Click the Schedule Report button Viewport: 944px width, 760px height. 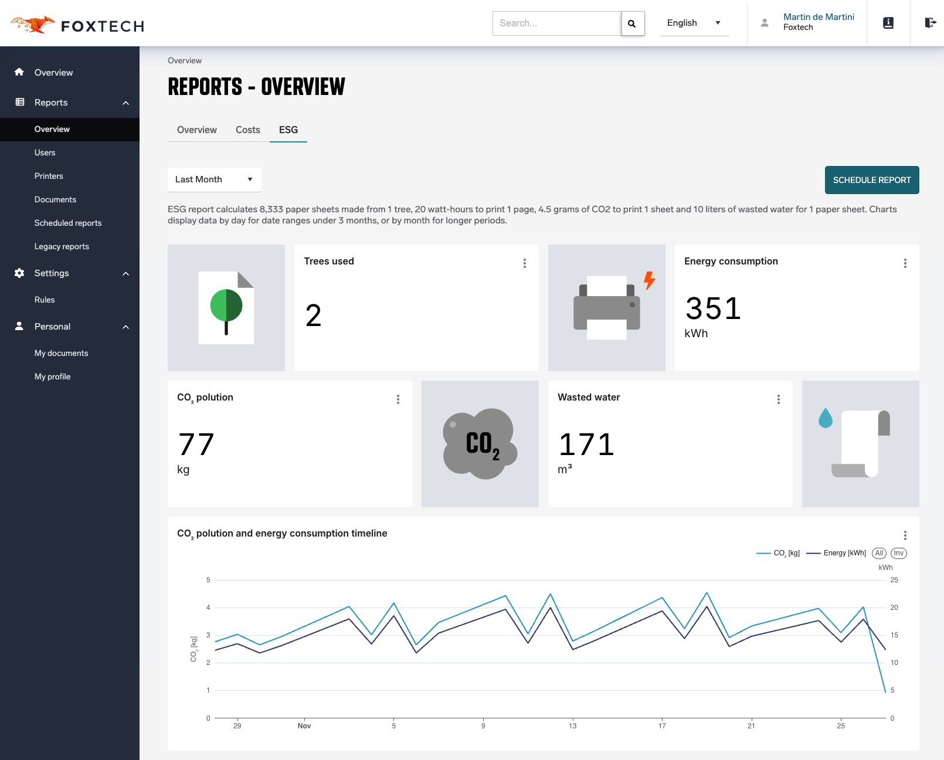[871, 180]
